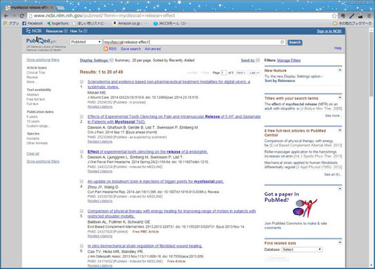Viewport: 375px width, 269px height.
Task: Close the myofascial release browser tab
Action: tap(52, 8)
